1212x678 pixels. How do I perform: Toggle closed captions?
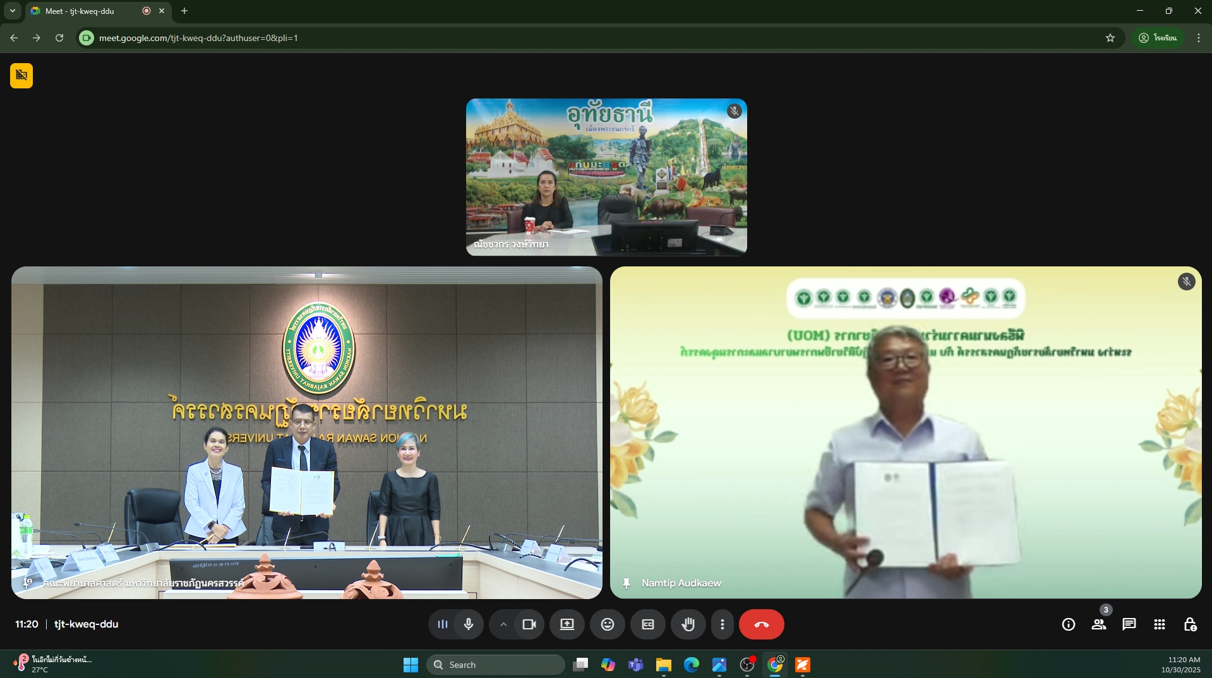(647, 624)
